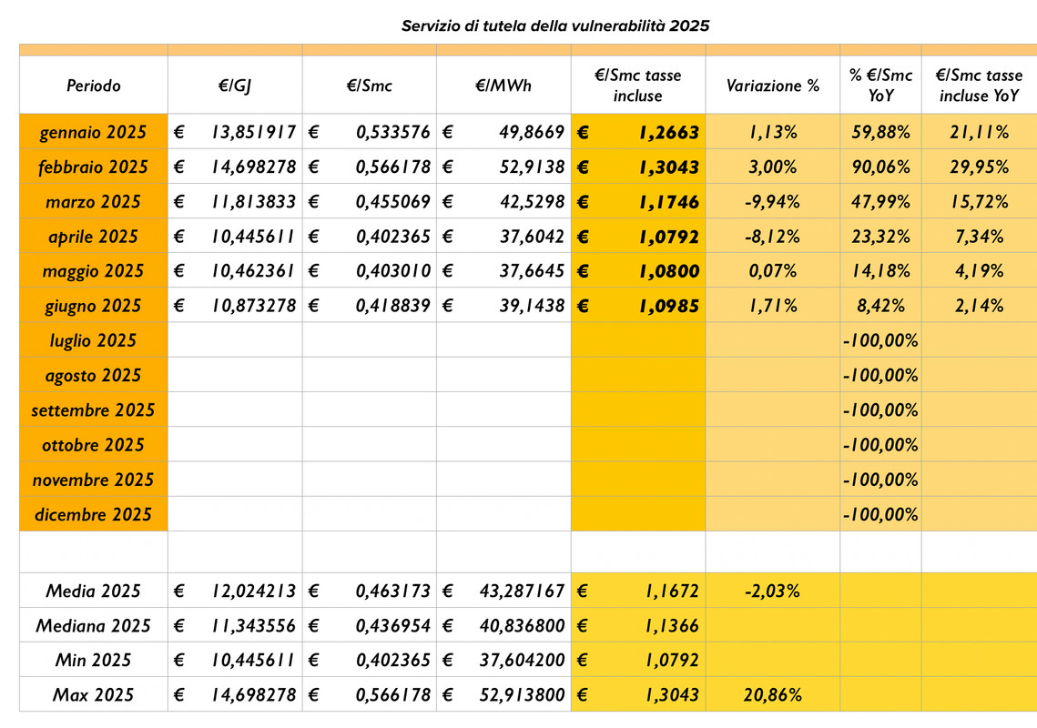Select the bold price cell 1,1746
Viewport: 1037px width, 728px height.
(x=638, y=201)
